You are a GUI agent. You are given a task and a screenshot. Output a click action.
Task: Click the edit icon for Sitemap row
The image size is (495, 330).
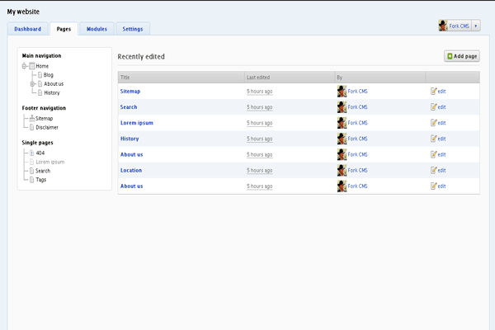pos(433,92)
